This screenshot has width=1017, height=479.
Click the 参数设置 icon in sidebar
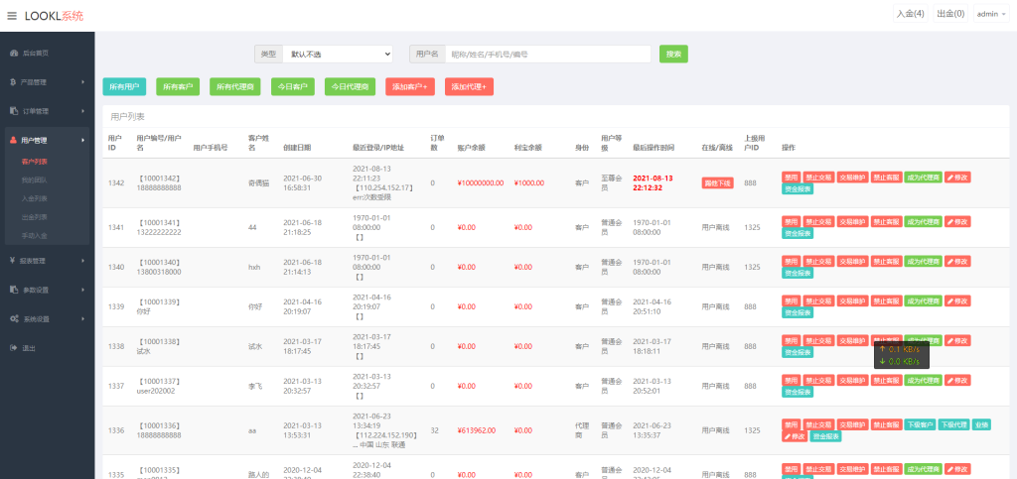click(13, 291)
